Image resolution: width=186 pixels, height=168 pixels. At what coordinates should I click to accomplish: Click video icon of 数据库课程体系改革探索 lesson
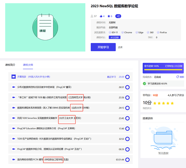14,108
